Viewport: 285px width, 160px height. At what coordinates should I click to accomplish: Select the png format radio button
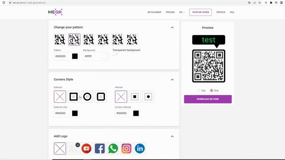pos(212,90)
